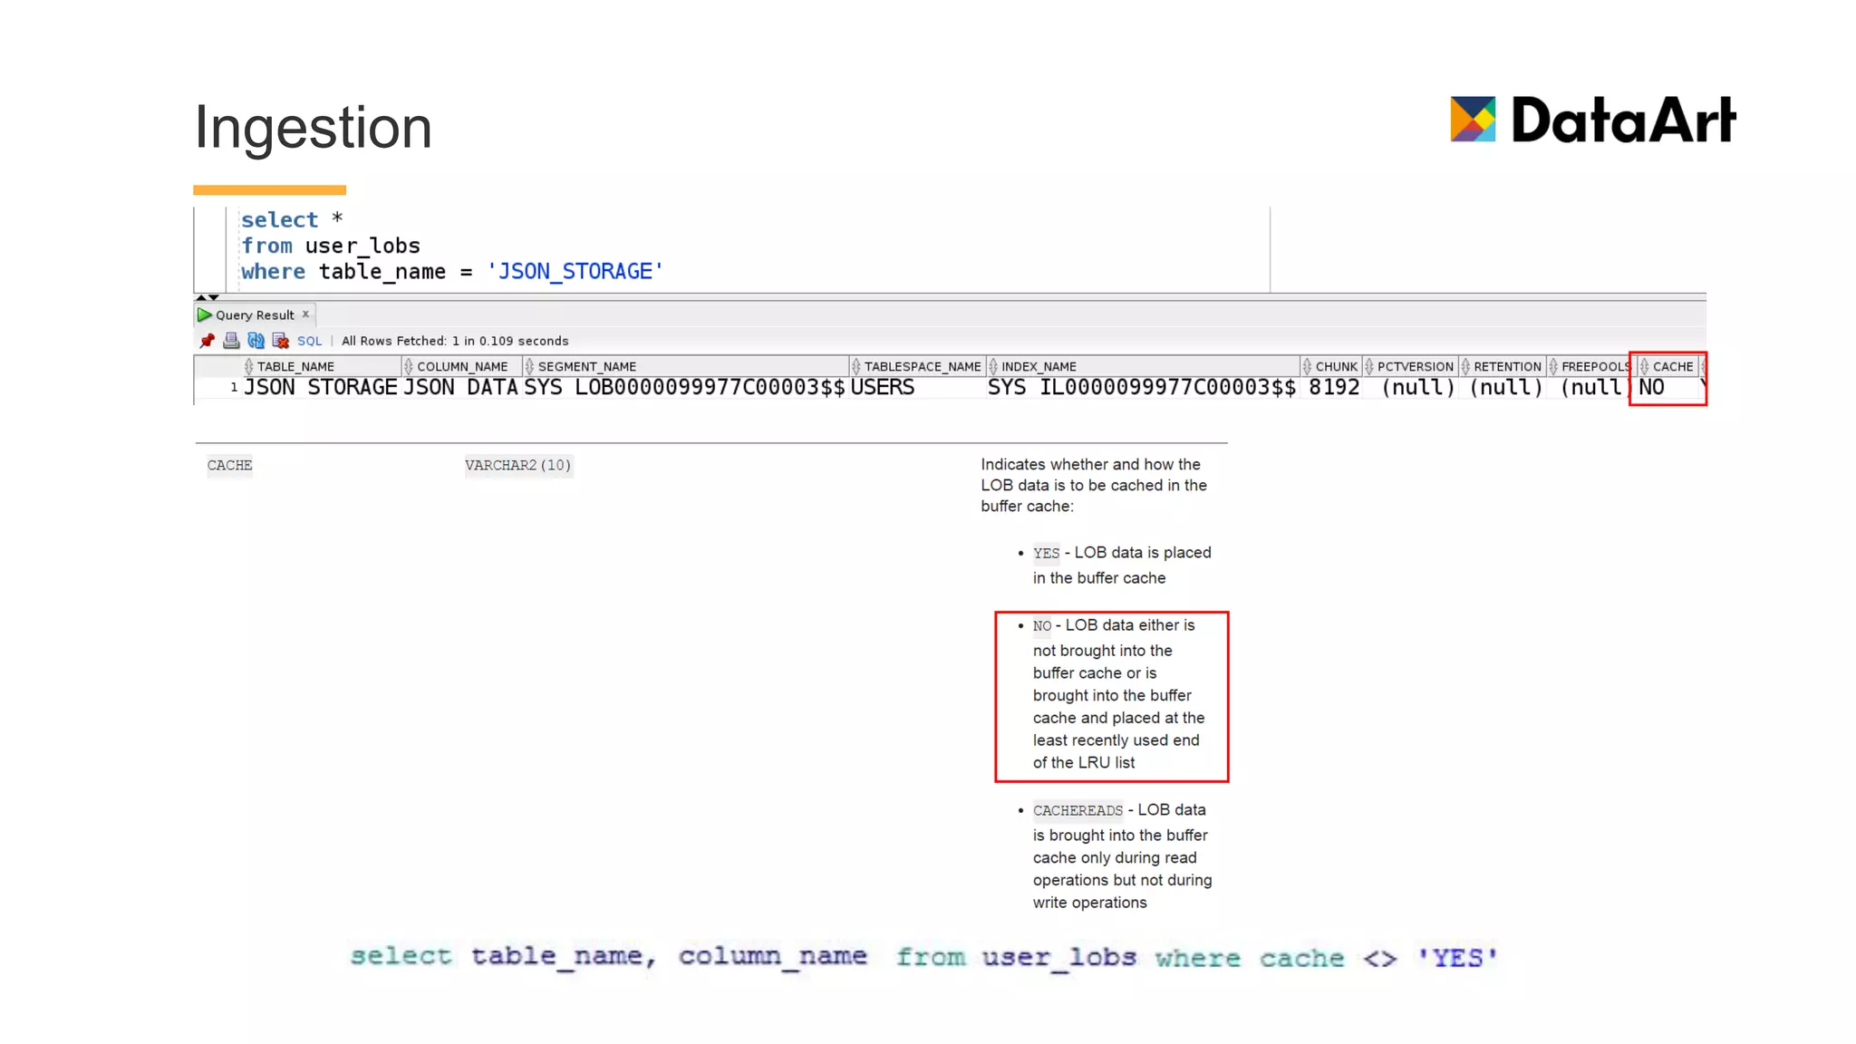Click inside the SQL editor on 'JSON_STORAGE'
This screenshot has height=1044, width=1856.
click(x=575, y=272)
